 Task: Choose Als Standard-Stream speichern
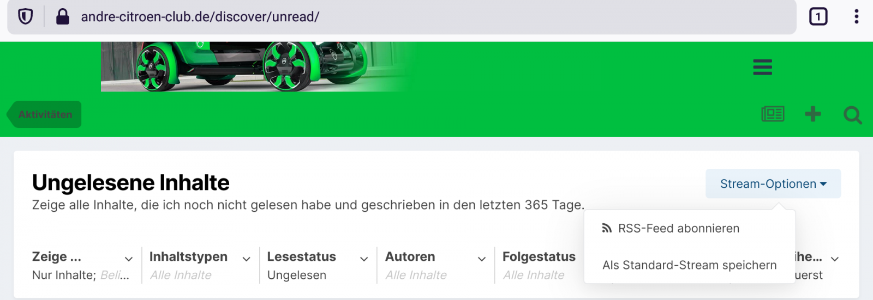click(690, 265)
